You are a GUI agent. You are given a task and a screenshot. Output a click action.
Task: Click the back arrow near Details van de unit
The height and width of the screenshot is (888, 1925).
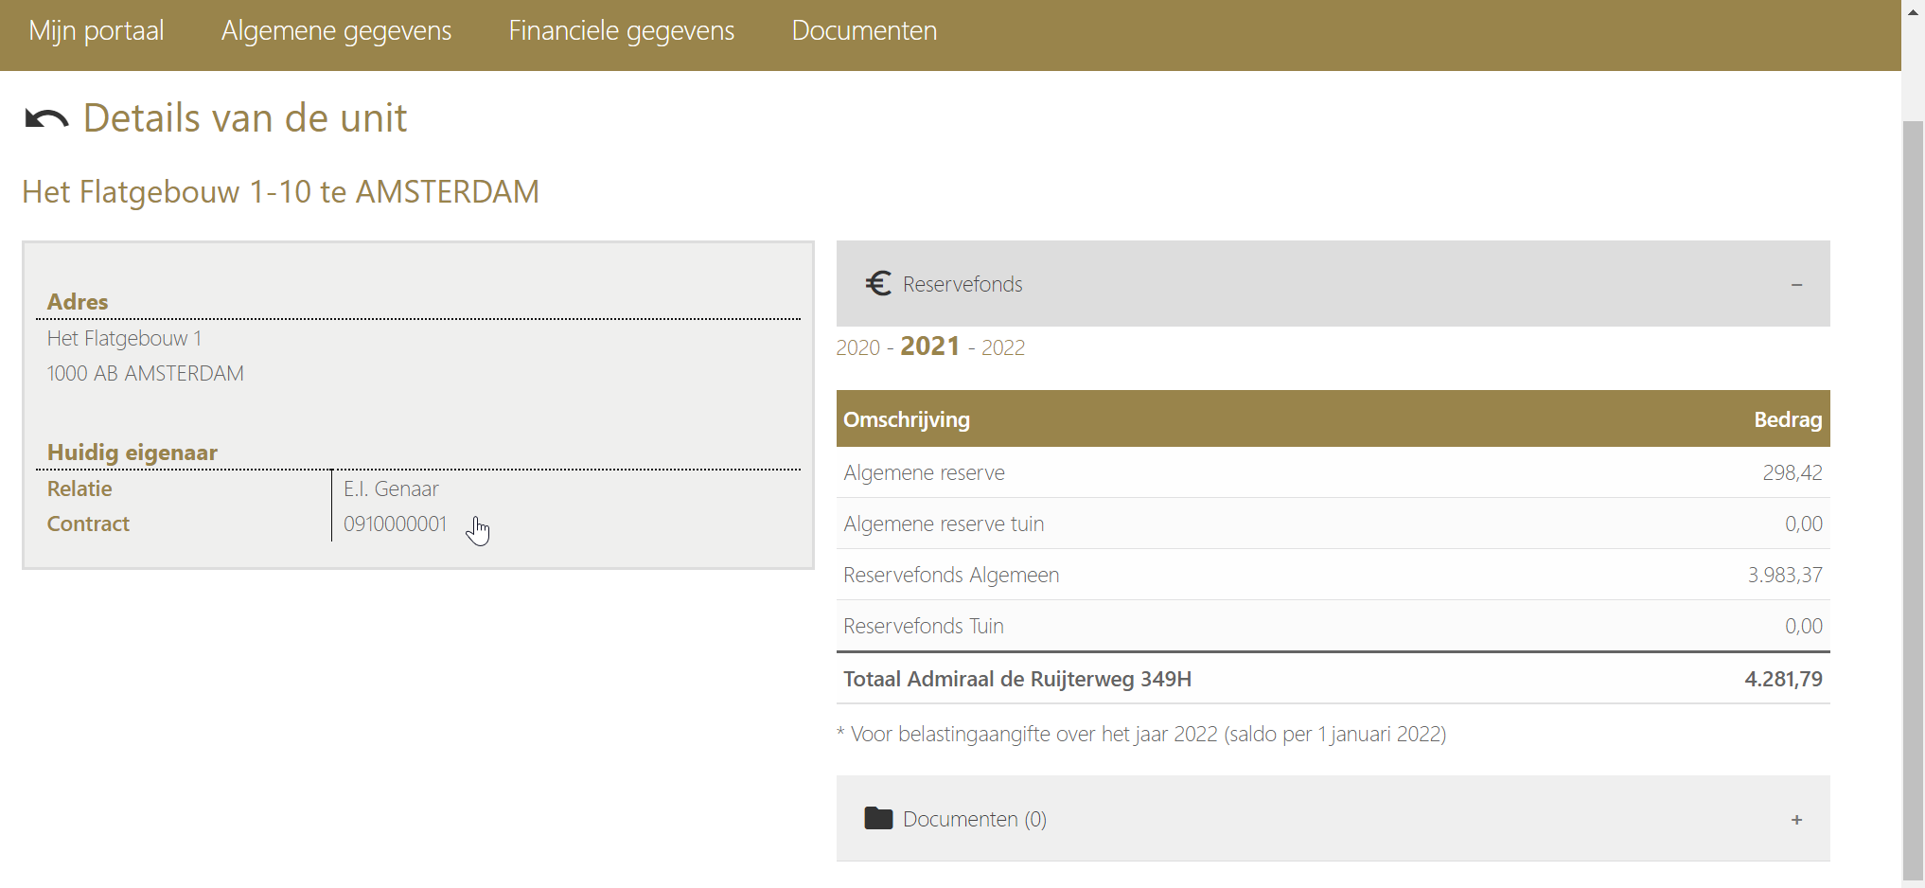click(44, 117)
